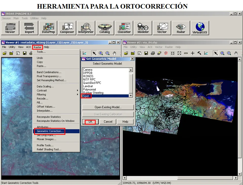Click the eraser icon in Viewer #2
The width and height of the screenshot is (243, 185).
pyautogui.click(x=159, y=53)
